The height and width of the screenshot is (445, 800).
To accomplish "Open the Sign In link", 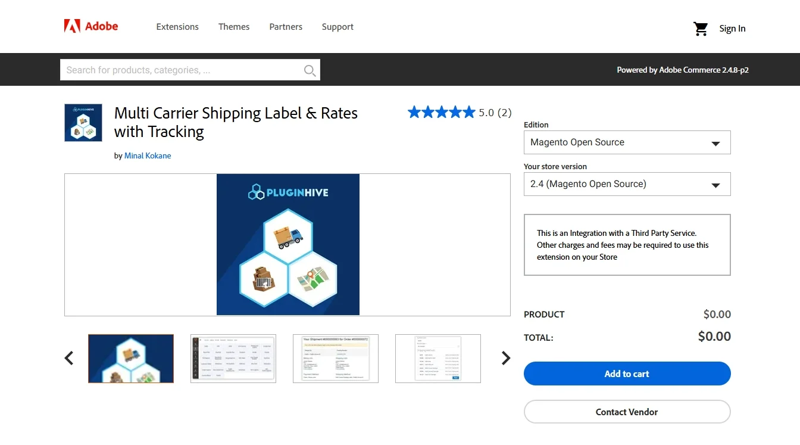I will [732, 29].
